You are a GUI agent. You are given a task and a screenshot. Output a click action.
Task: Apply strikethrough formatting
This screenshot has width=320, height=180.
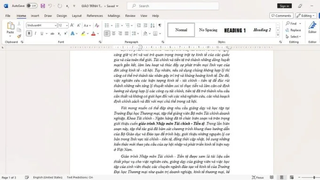tap(52, 33)
